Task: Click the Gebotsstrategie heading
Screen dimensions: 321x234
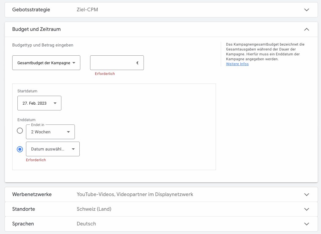Action: click(31, 10)
